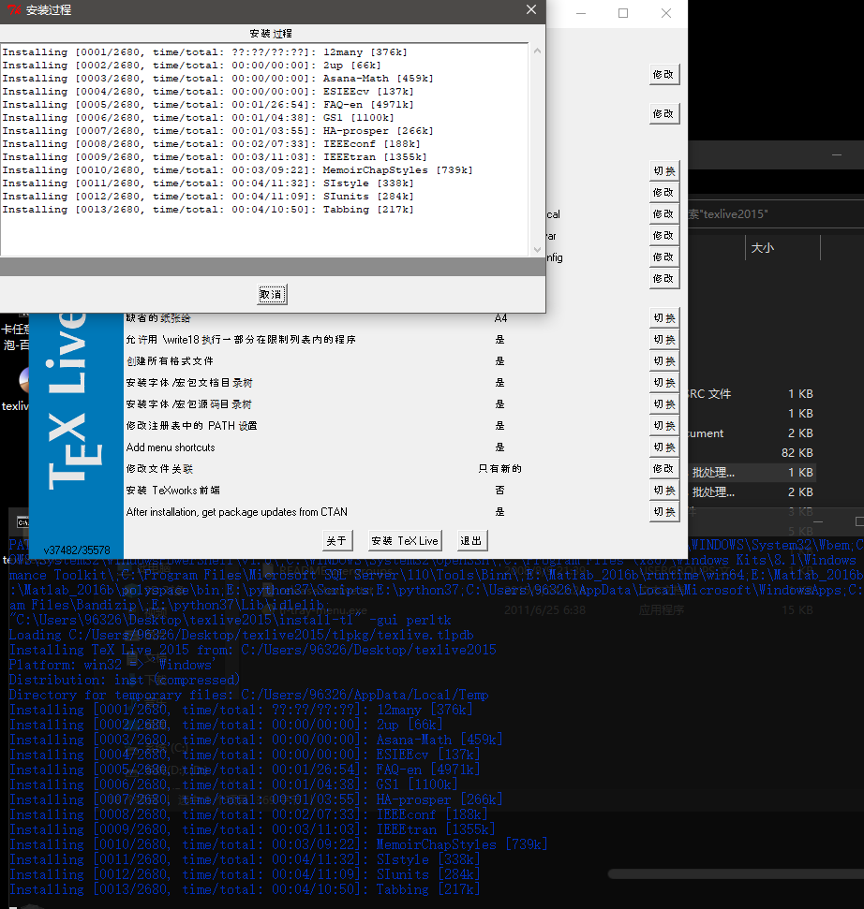
Task: Select the MemoirChapStyles [739k] line in the progress dialog log
Action: coord(237,170)
